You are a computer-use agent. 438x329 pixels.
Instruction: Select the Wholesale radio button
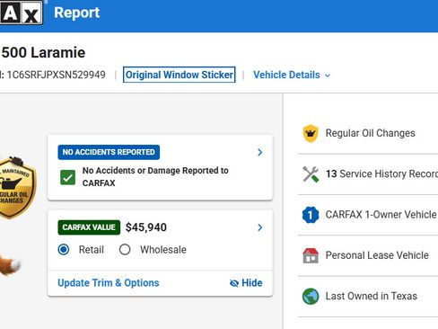pyautogui.click(x=125, y=249)
